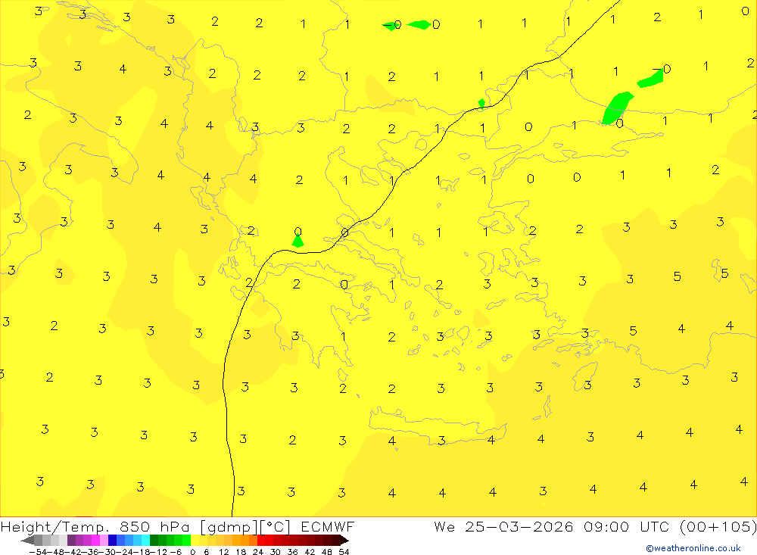Click the legend value "36" (positive)
Viewport: 757px width, 555px height.
(x=292, y=552)
